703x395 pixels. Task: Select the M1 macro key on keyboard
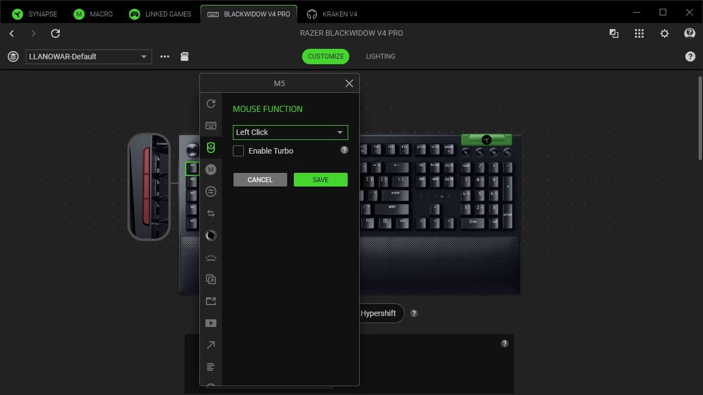click(192, 223)
